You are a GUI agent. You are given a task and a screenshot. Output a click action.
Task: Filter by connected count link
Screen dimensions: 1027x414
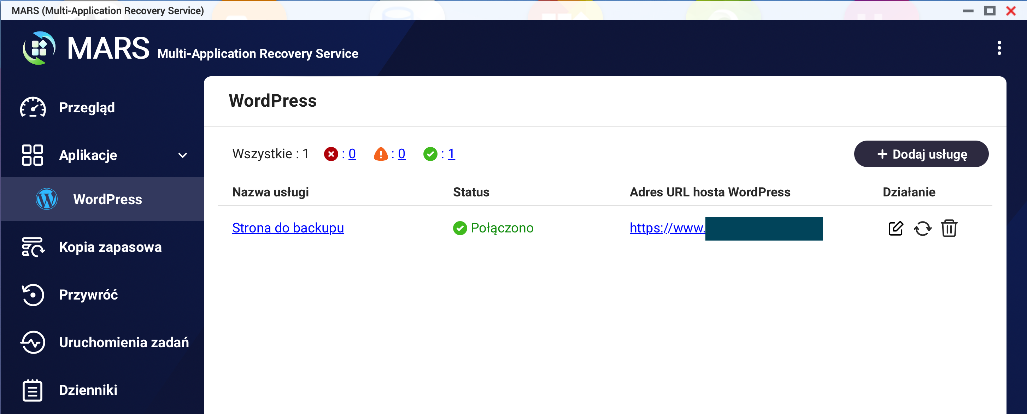coord(451,154)
